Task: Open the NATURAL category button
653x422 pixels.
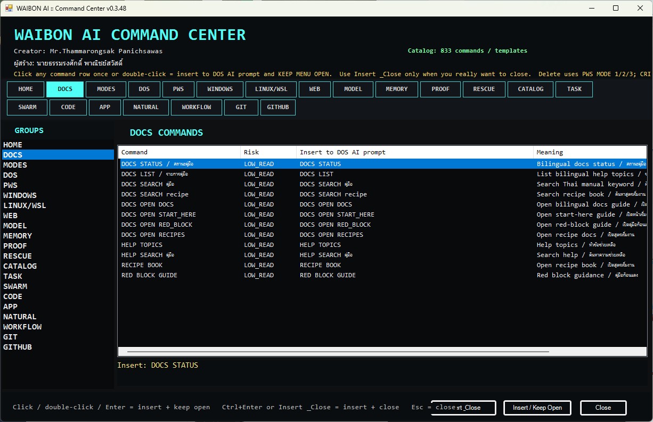Action: pyautogui.click(x=146, y=107)
